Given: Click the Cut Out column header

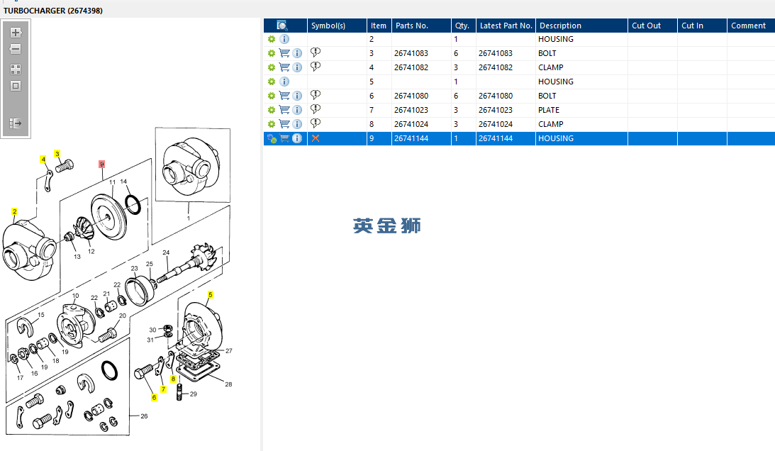Looking at the screenshot, I should tap(652, 26).
